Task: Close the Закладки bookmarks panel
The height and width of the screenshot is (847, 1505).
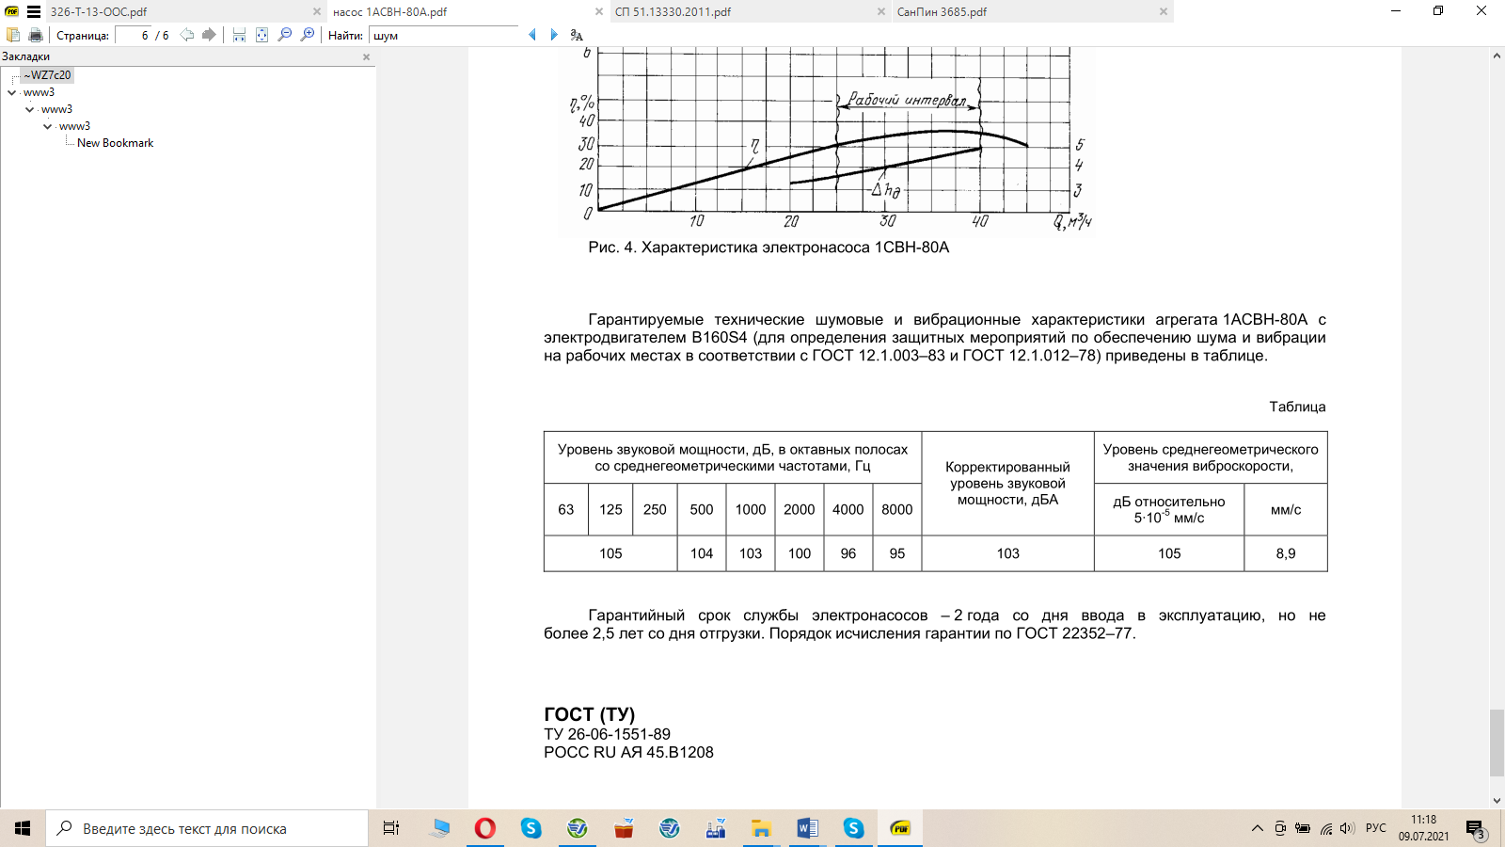Action: click(366, 56)
